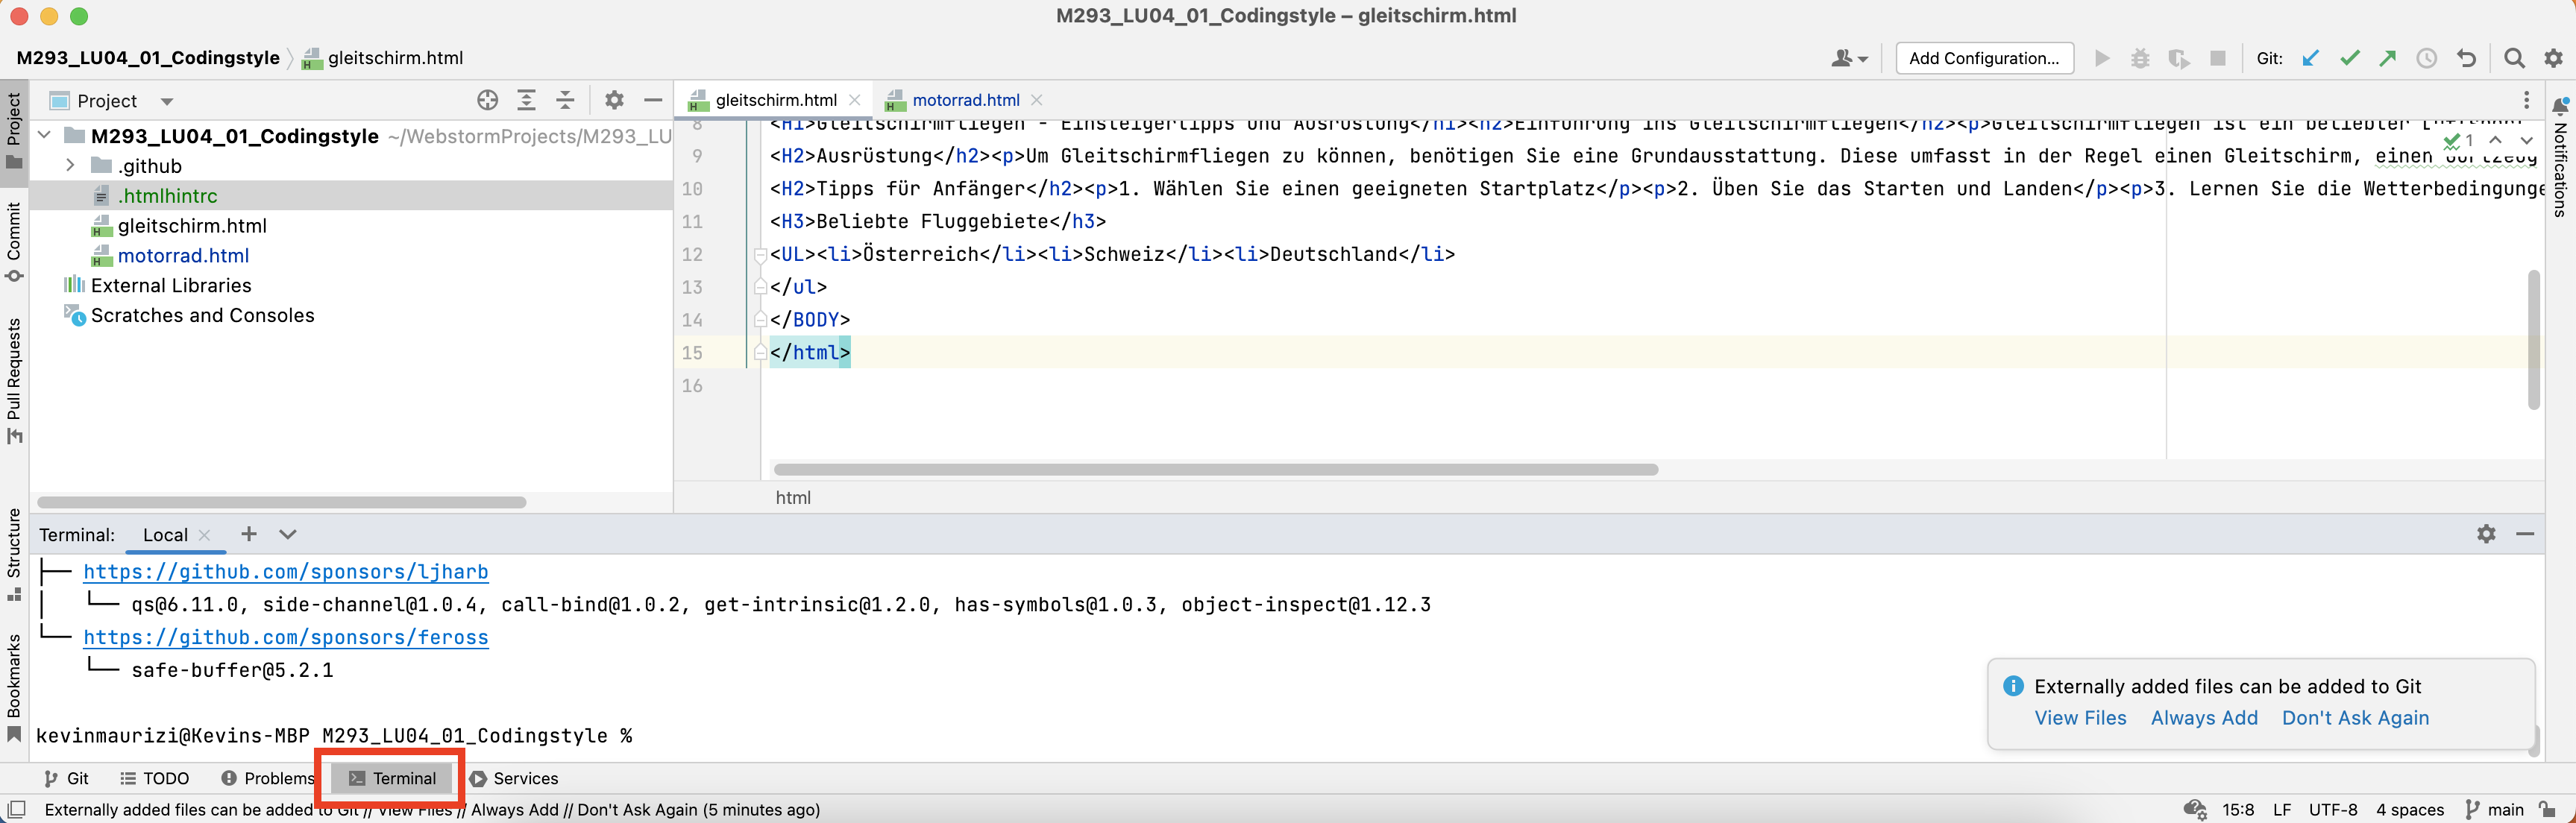
Task: Change indent setting 4 spaces
Action: [2410, 809]
